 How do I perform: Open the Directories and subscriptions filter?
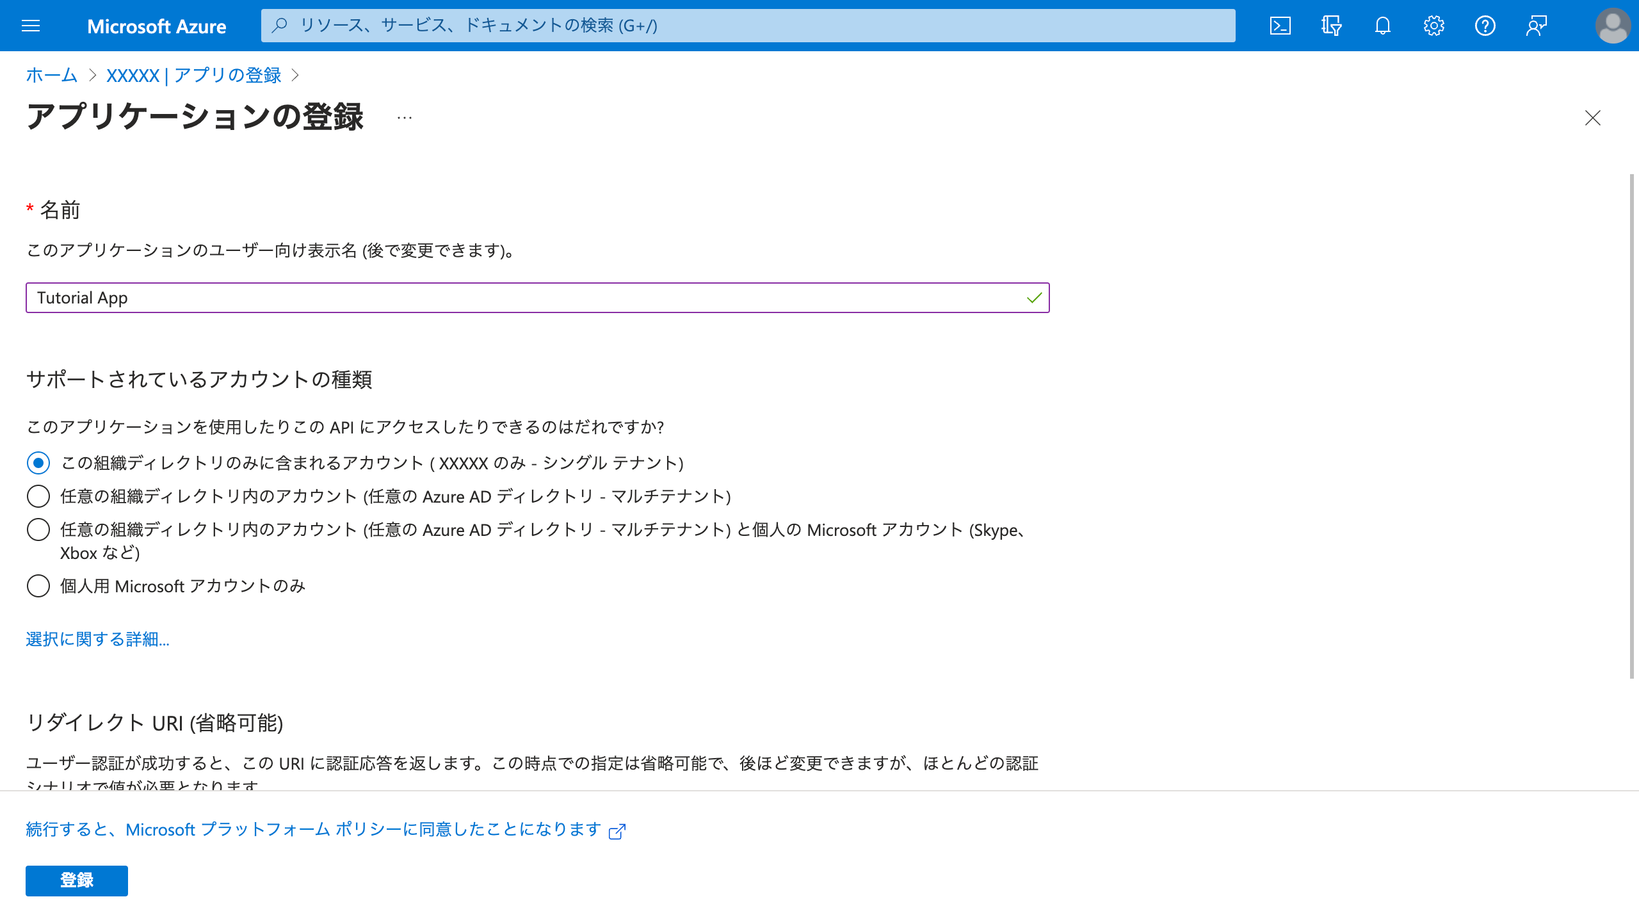[1332, 26]
